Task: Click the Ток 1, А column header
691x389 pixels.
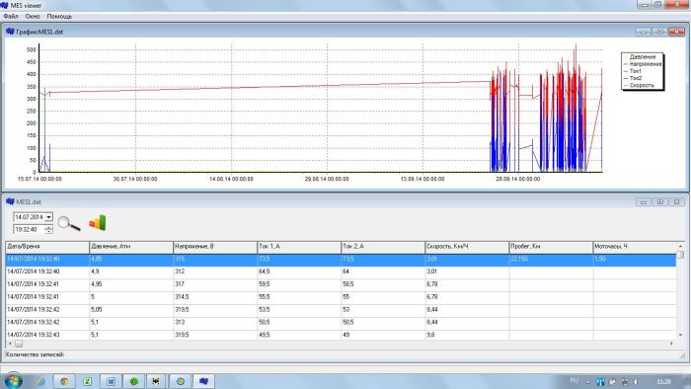Action: [x=299, y=247]
